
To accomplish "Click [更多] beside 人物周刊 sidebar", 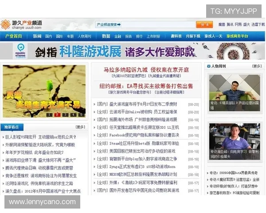I will pos(257,66).
